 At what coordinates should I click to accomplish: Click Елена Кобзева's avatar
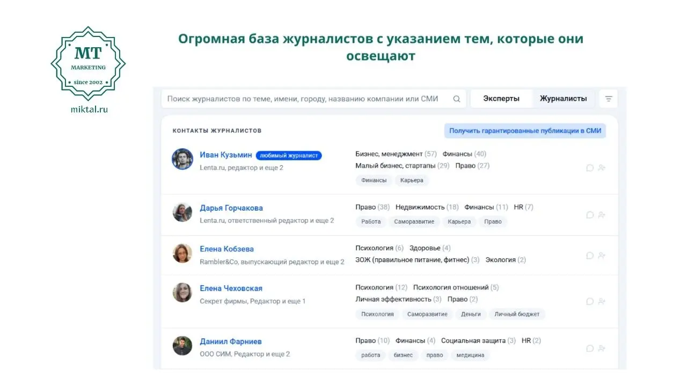182,253
